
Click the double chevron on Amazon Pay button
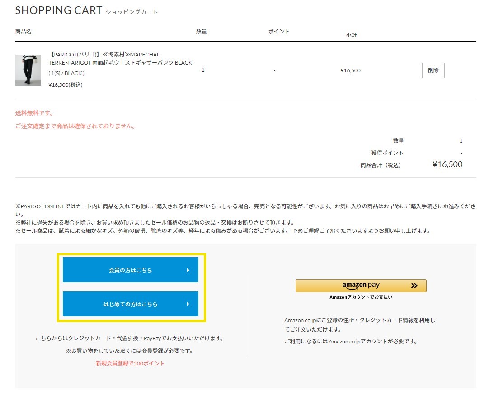coord(414,285)
